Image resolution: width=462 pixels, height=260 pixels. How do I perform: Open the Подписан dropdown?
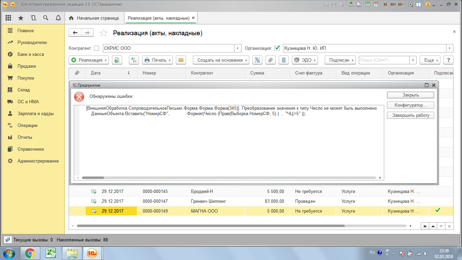(340, 60)
